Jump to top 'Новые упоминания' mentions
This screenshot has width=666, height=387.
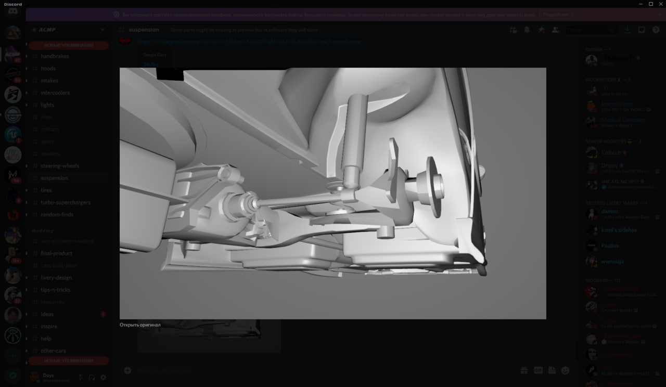point(69,45)
